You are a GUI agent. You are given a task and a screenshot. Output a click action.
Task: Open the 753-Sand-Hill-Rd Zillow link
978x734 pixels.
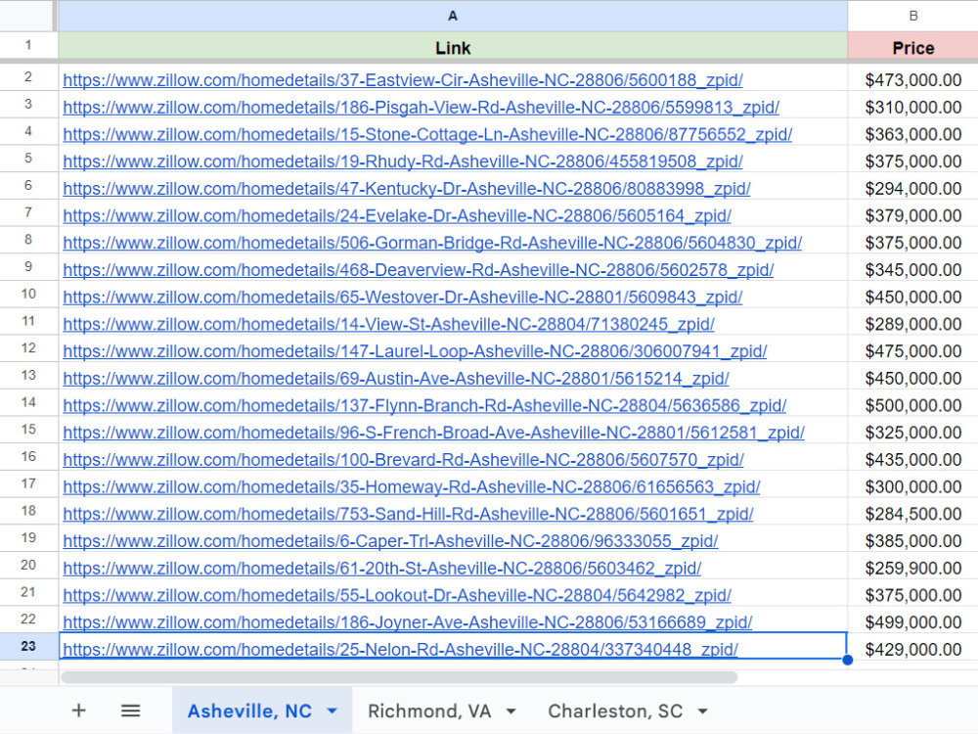pos(408,515)
